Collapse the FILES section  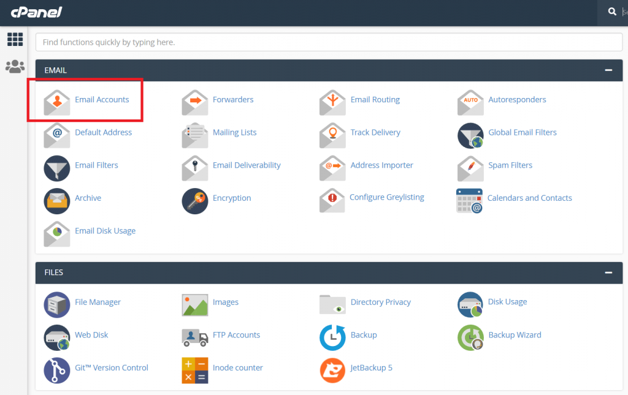pyautogui.click(x=608, y=273)
